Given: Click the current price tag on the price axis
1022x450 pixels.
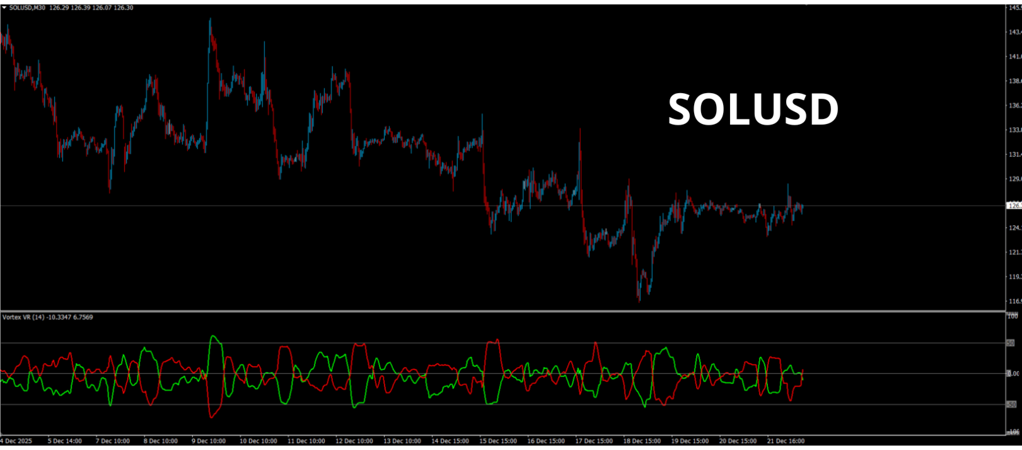Looking at the screenshot, I should click(x=1014, y=206).
